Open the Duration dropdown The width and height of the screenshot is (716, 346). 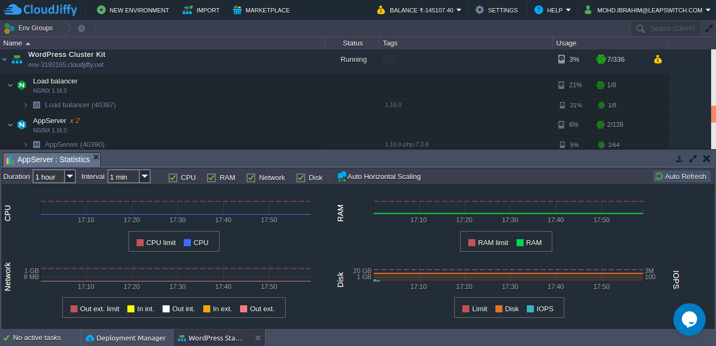tap(70, 177)
